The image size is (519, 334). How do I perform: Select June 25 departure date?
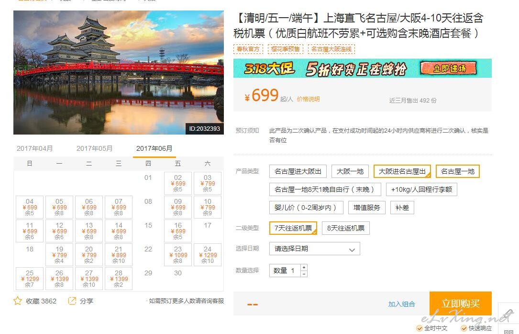pyautogui.click(x=30, y=279)
